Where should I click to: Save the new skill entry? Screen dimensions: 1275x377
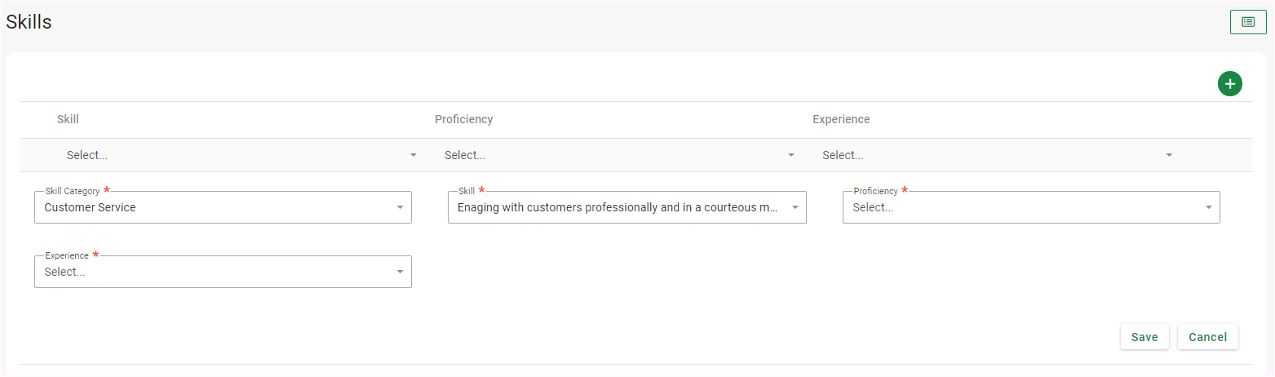1144,337
